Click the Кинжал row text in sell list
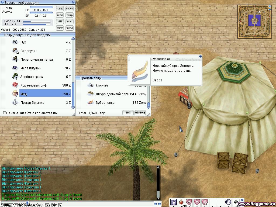Image resolution: width=276 pixels, height=207 pixels. pos(102,85)
